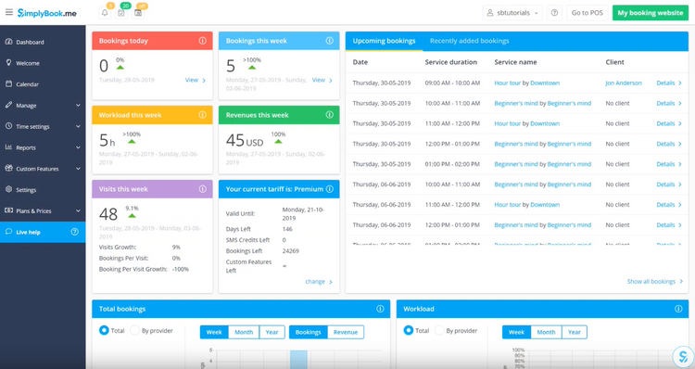Viewport: 695px width, 369px height.
Task: Open the sbtutorials account dropdown
Action: pos(512,13)
